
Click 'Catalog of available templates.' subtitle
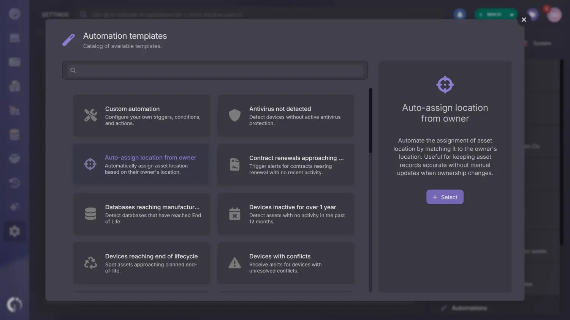point(122,46)
